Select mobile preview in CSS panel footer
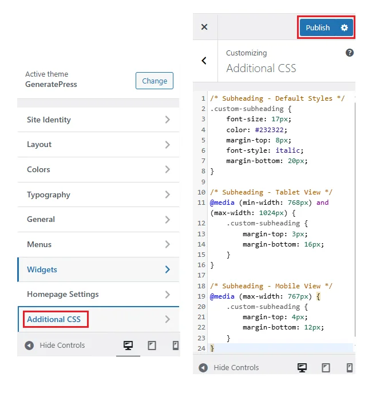372x393 pixels. [x=350, y=368]
